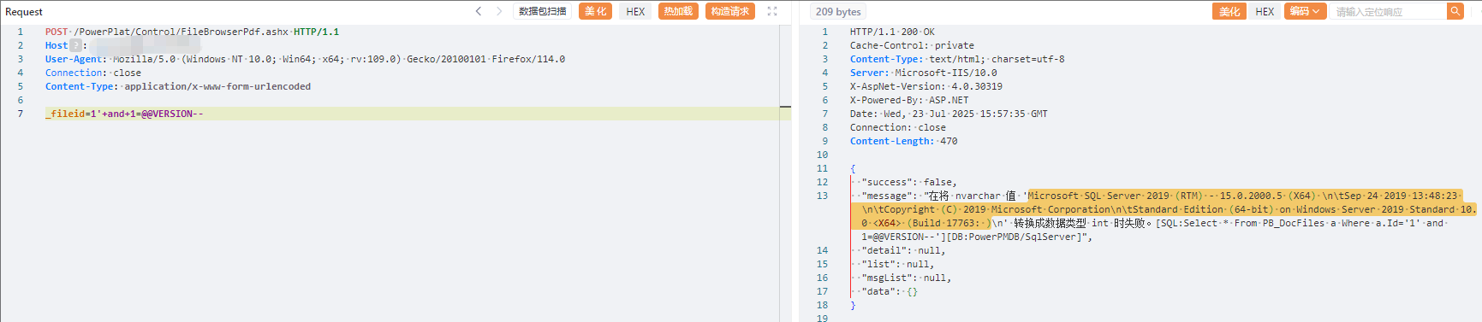Click the Content-Type application/x-www-form-urlencoded line
The image size is (1482, 322).
tap(178, 86)
